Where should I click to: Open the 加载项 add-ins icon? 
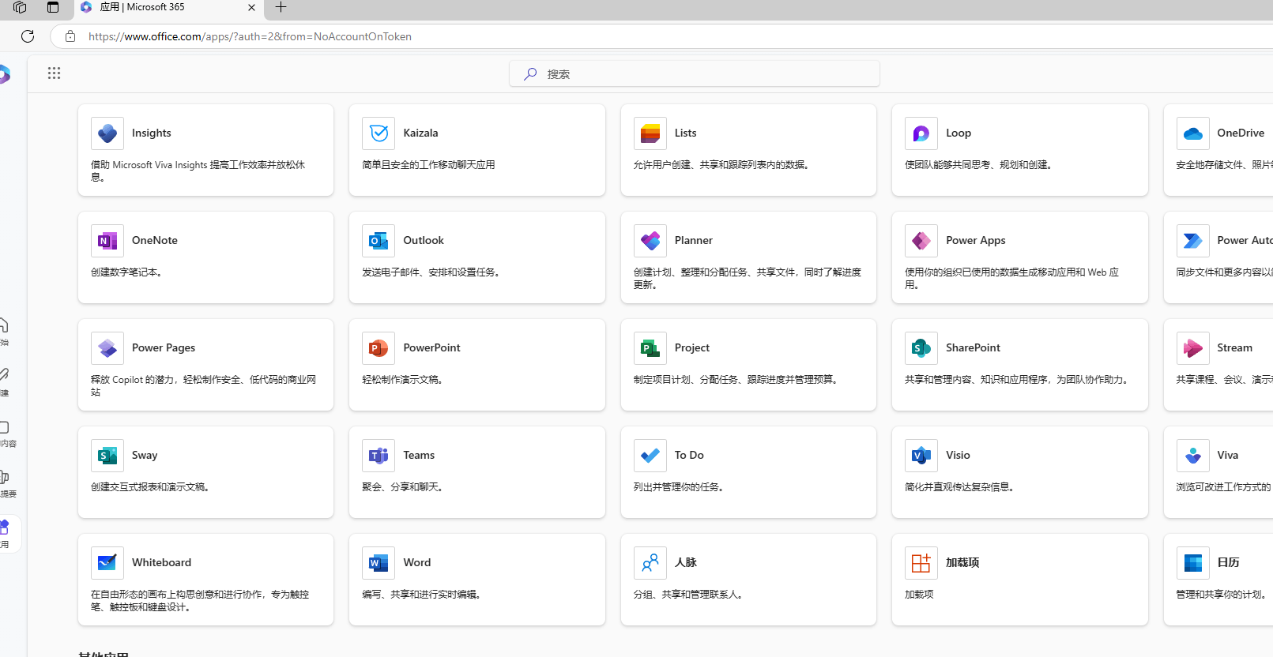point(921,563)
